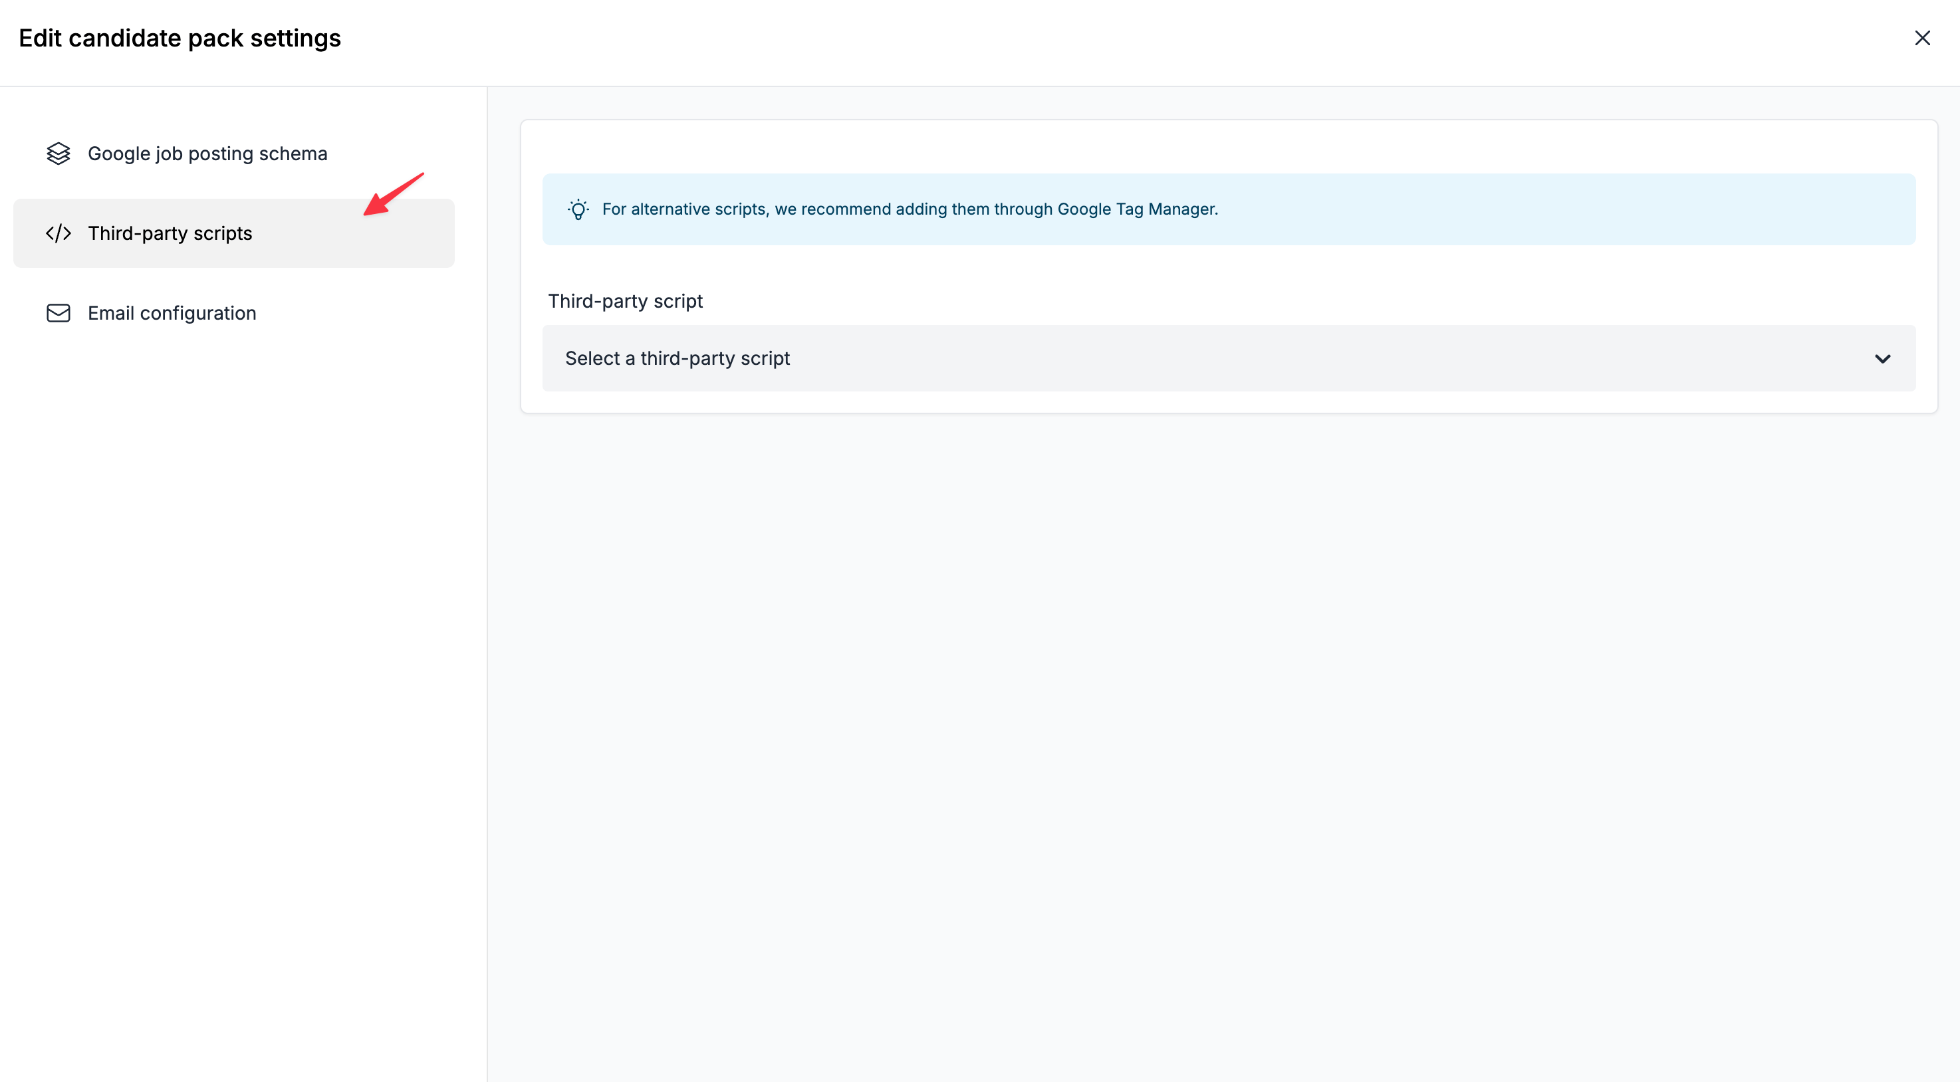Click the lightbulb tip icon in blue banner

[578, 209]
